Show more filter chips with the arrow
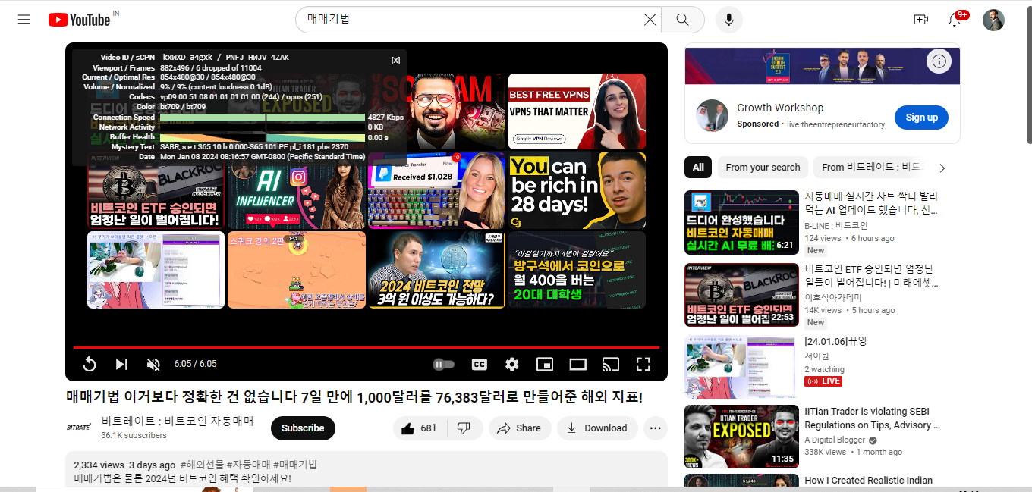This screenshot has width=1032, height=492. [x=943, y=168]
